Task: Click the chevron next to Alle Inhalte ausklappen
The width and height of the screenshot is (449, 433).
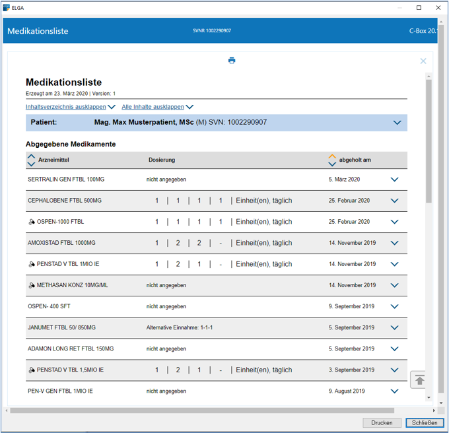Action: pyautogui.click(x=190, y=107)
